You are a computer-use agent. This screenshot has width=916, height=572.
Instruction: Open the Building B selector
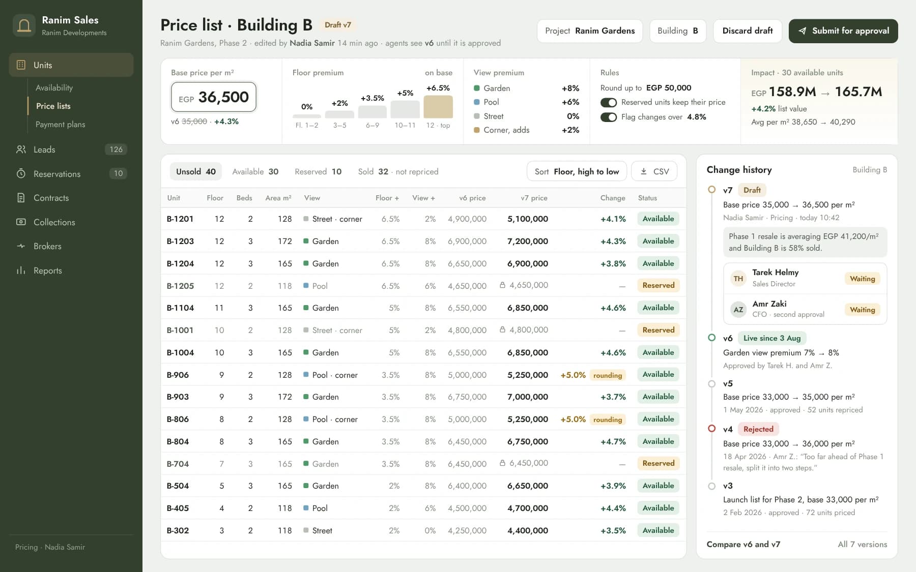[x=678, y=31]
